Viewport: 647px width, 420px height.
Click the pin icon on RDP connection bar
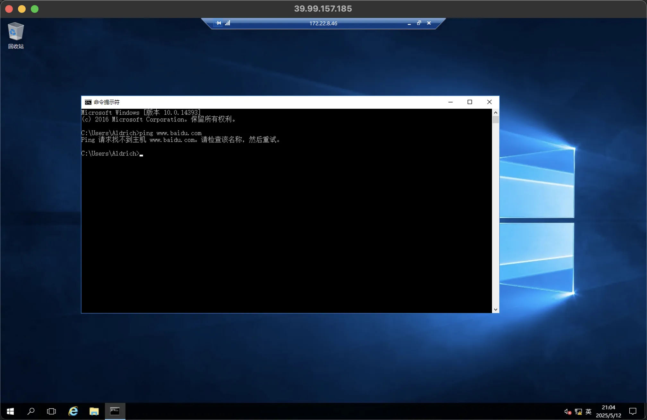pyautogui.click(x=219, y=23)
